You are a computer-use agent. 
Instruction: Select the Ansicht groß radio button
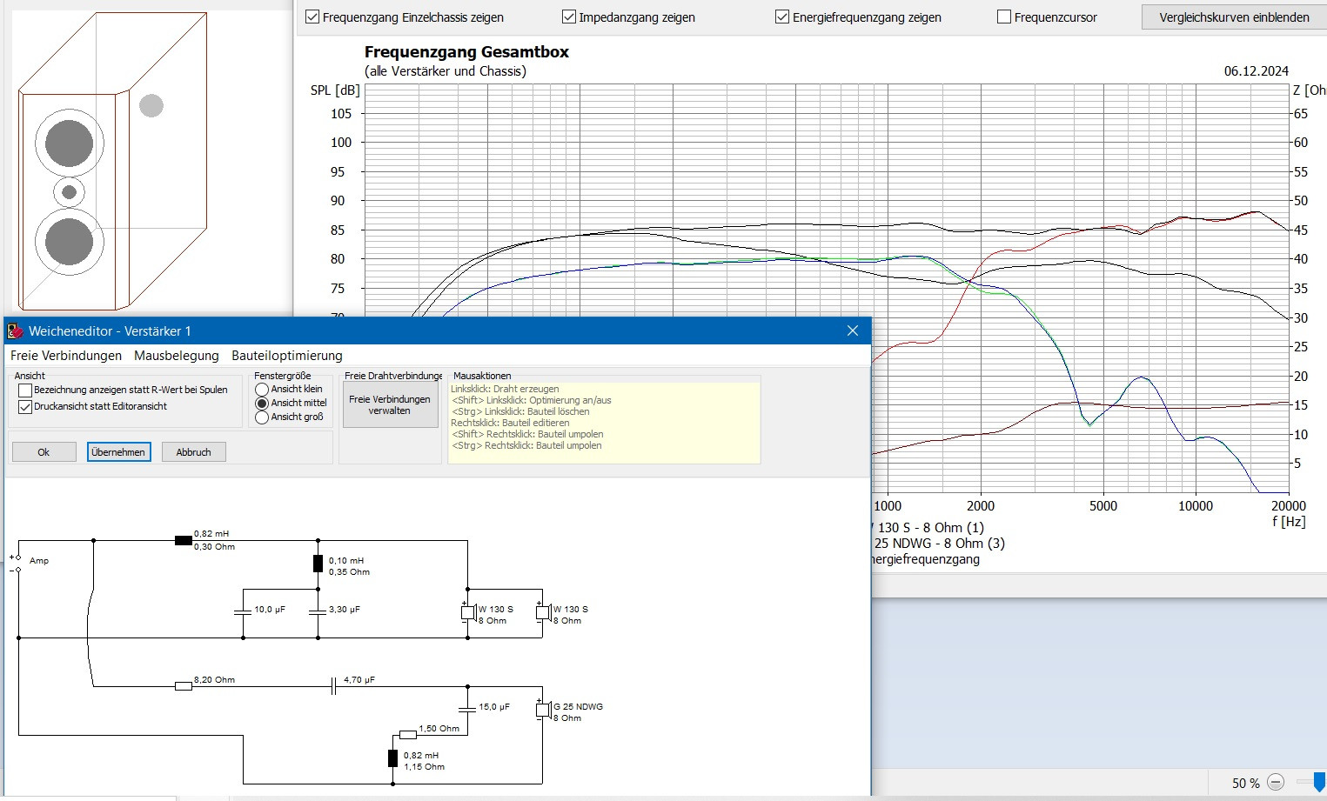click(x=262, y=418)
